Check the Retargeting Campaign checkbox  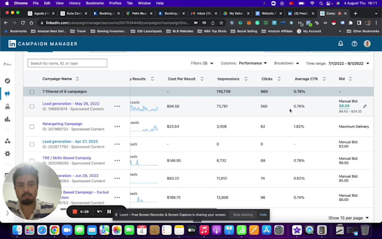32,127
